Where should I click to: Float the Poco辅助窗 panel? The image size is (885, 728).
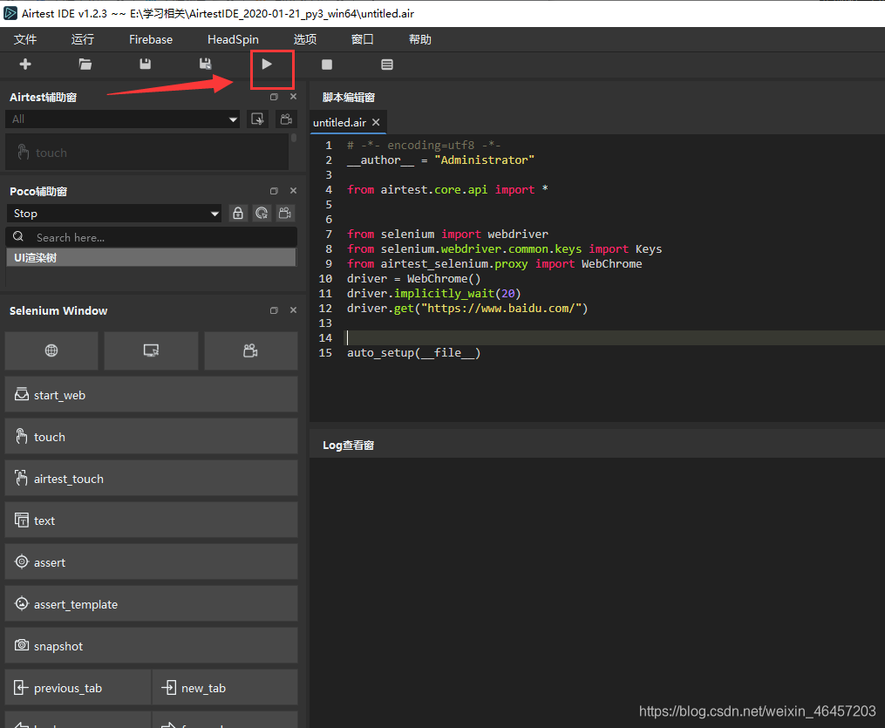pos(274,191)
